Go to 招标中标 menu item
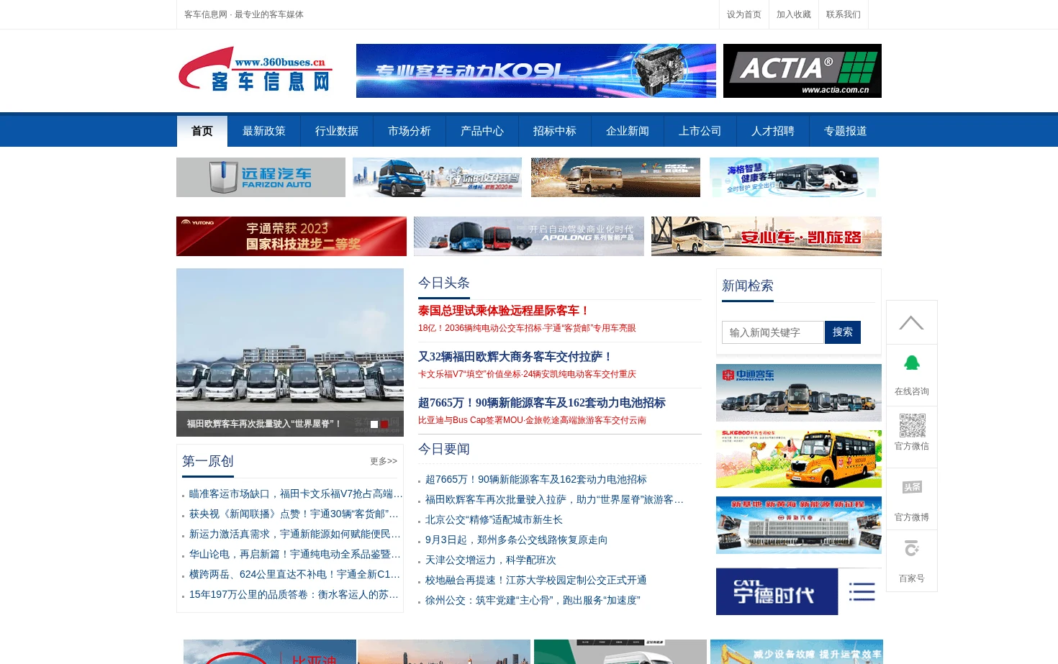 tap(555, 131)
